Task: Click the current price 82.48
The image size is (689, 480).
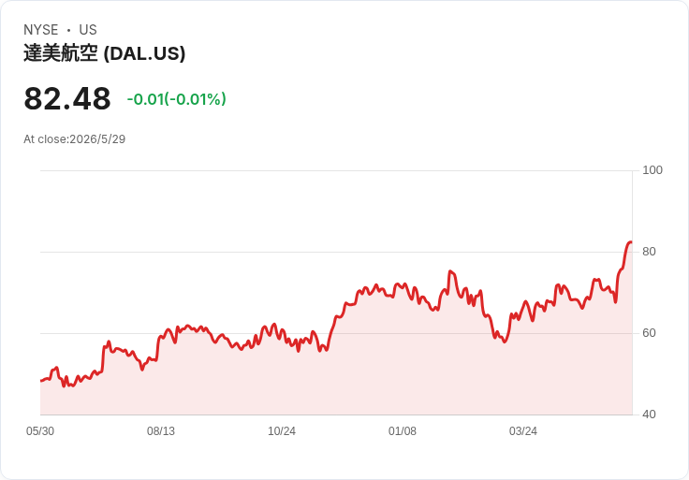Action: click(67, 99)
